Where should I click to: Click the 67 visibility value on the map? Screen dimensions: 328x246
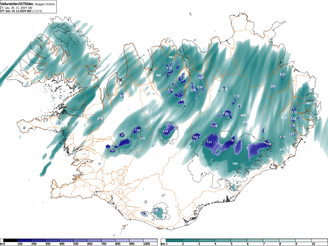(x=123, y=135)
